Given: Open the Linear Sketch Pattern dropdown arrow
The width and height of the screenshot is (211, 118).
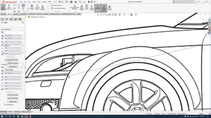Looking at the screenshot, I should coord(69,8).
